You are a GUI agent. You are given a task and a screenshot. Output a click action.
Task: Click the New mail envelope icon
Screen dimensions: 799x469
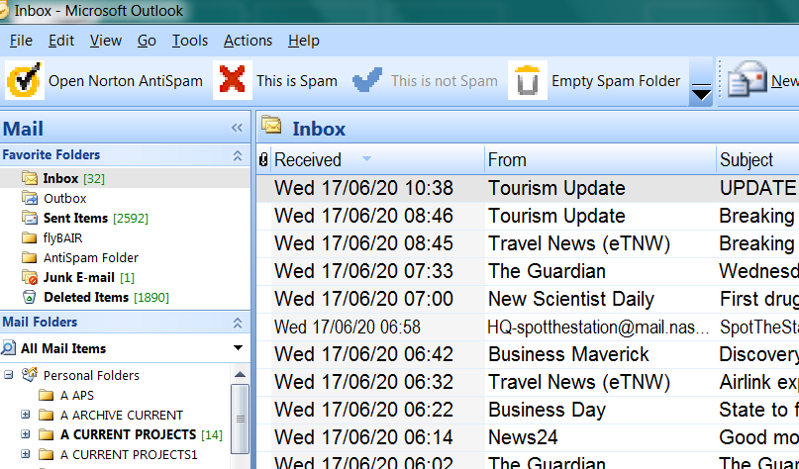coord(748,79)
